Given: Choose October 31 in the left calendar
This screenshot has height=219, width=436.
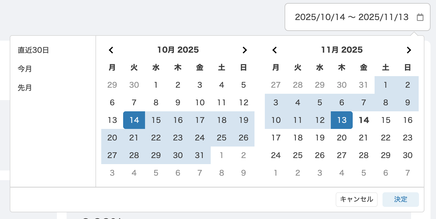Looking at the screenshot, I should coord(200,155).
